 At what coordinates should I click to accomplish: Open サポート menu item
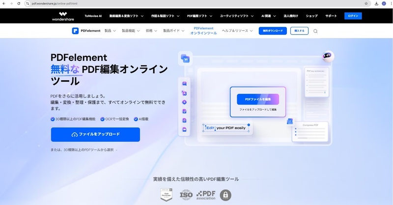tap(331, 16)
